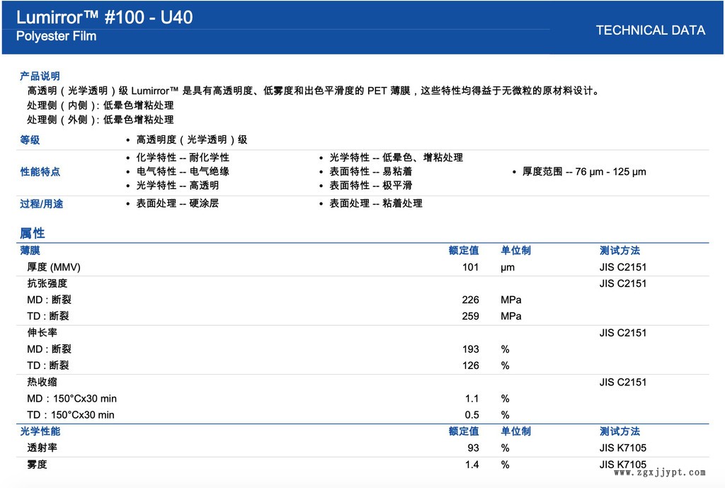Click "单位制" header in the 光学性能 table
This screenshot has width=725, height=488.
tap(515, 431)
